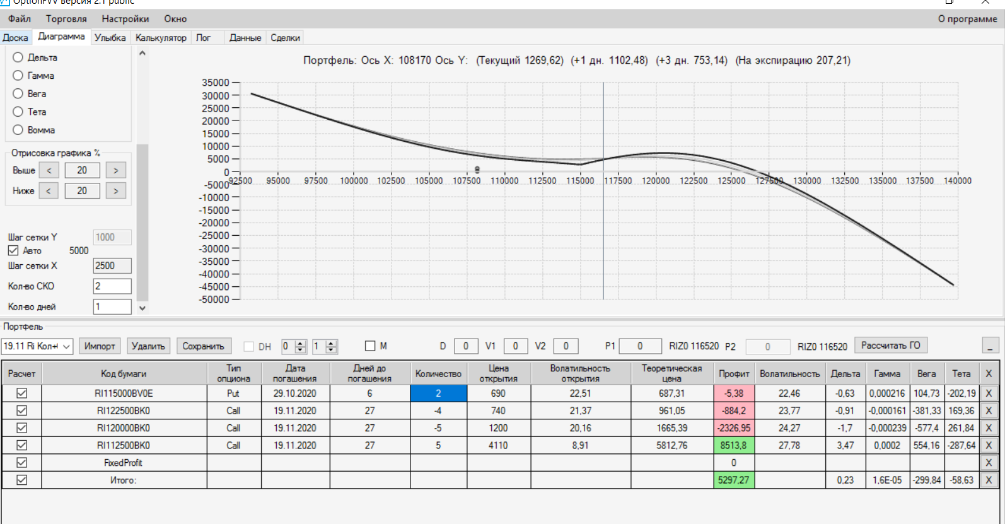Screen dimensions: 1005x524
Task: Open the Файл menu
Action: tap(19, 19)
